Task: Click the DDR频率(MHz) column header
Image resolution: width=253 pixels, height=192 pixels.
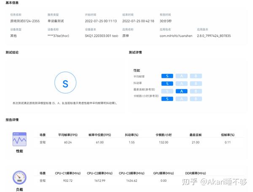Action: [x=196, y=173]
